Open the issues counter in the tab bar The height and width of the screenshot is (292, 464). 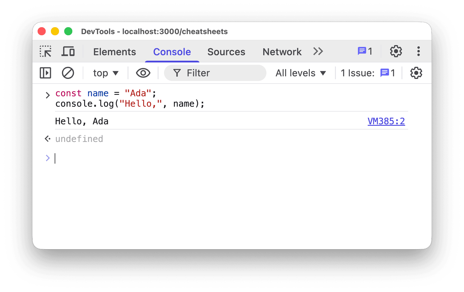click(365, 51)
